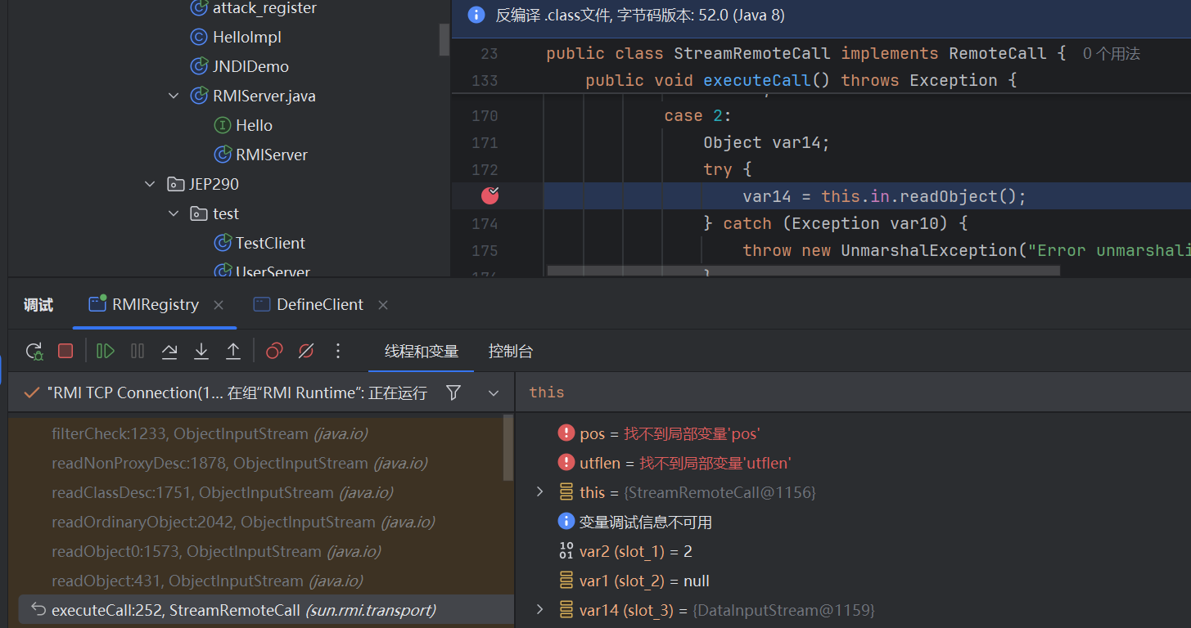Click the 0 个用法 usages hint
Image resolution: width=1191 pixels, height=628 pixels.
[1112, 54]
